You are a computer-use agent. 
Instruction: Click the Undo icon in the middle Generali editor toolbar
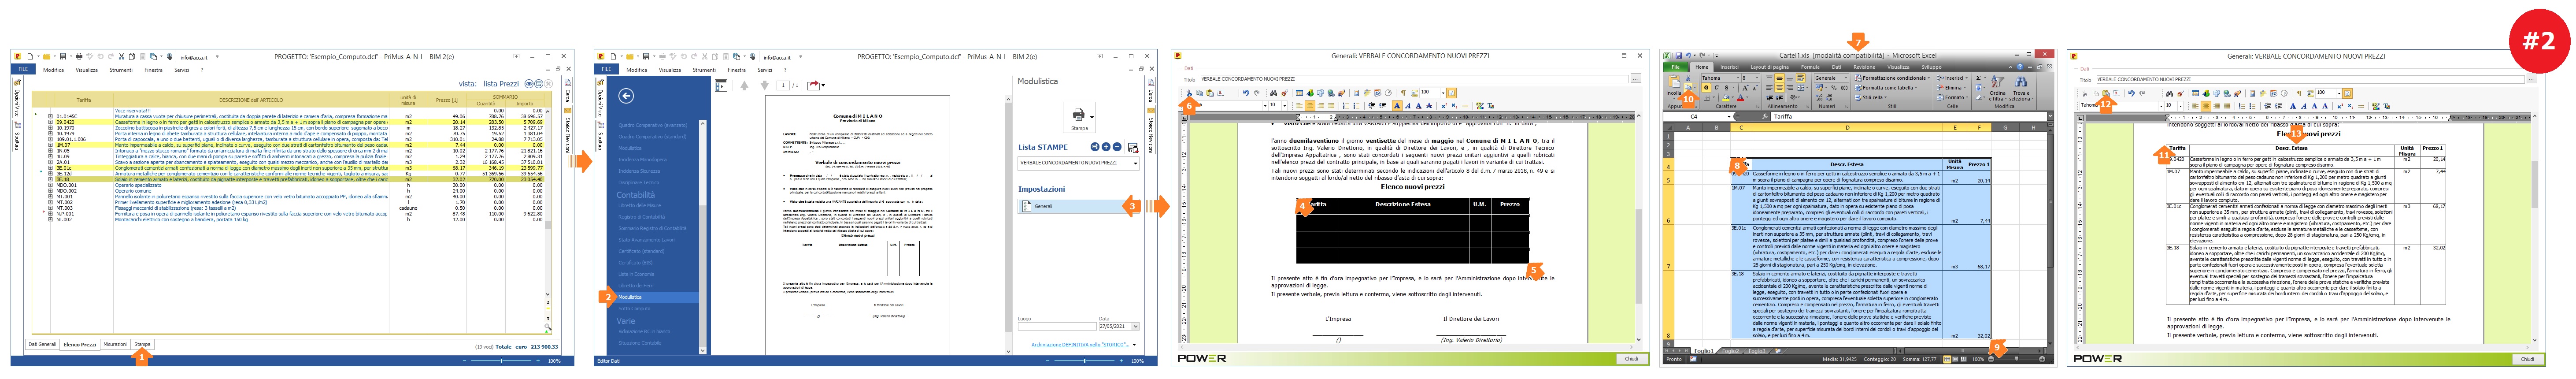1246,93
